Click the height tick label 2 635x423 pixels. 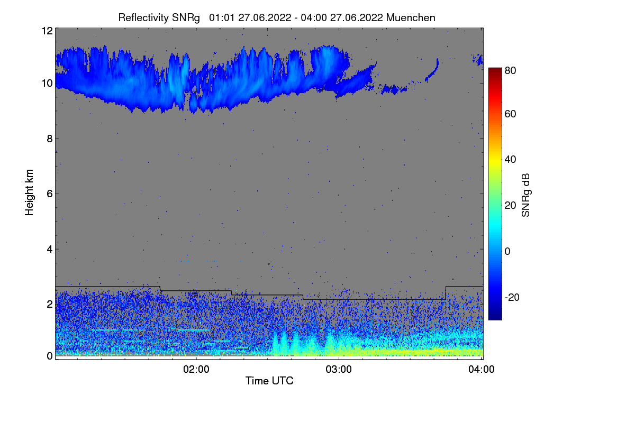[x=49, y=304]
